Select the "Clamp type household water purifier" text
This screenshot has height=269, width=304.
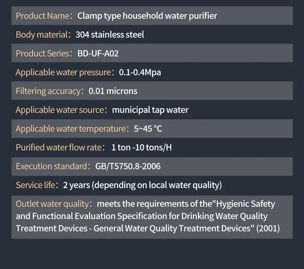point(147,16)
